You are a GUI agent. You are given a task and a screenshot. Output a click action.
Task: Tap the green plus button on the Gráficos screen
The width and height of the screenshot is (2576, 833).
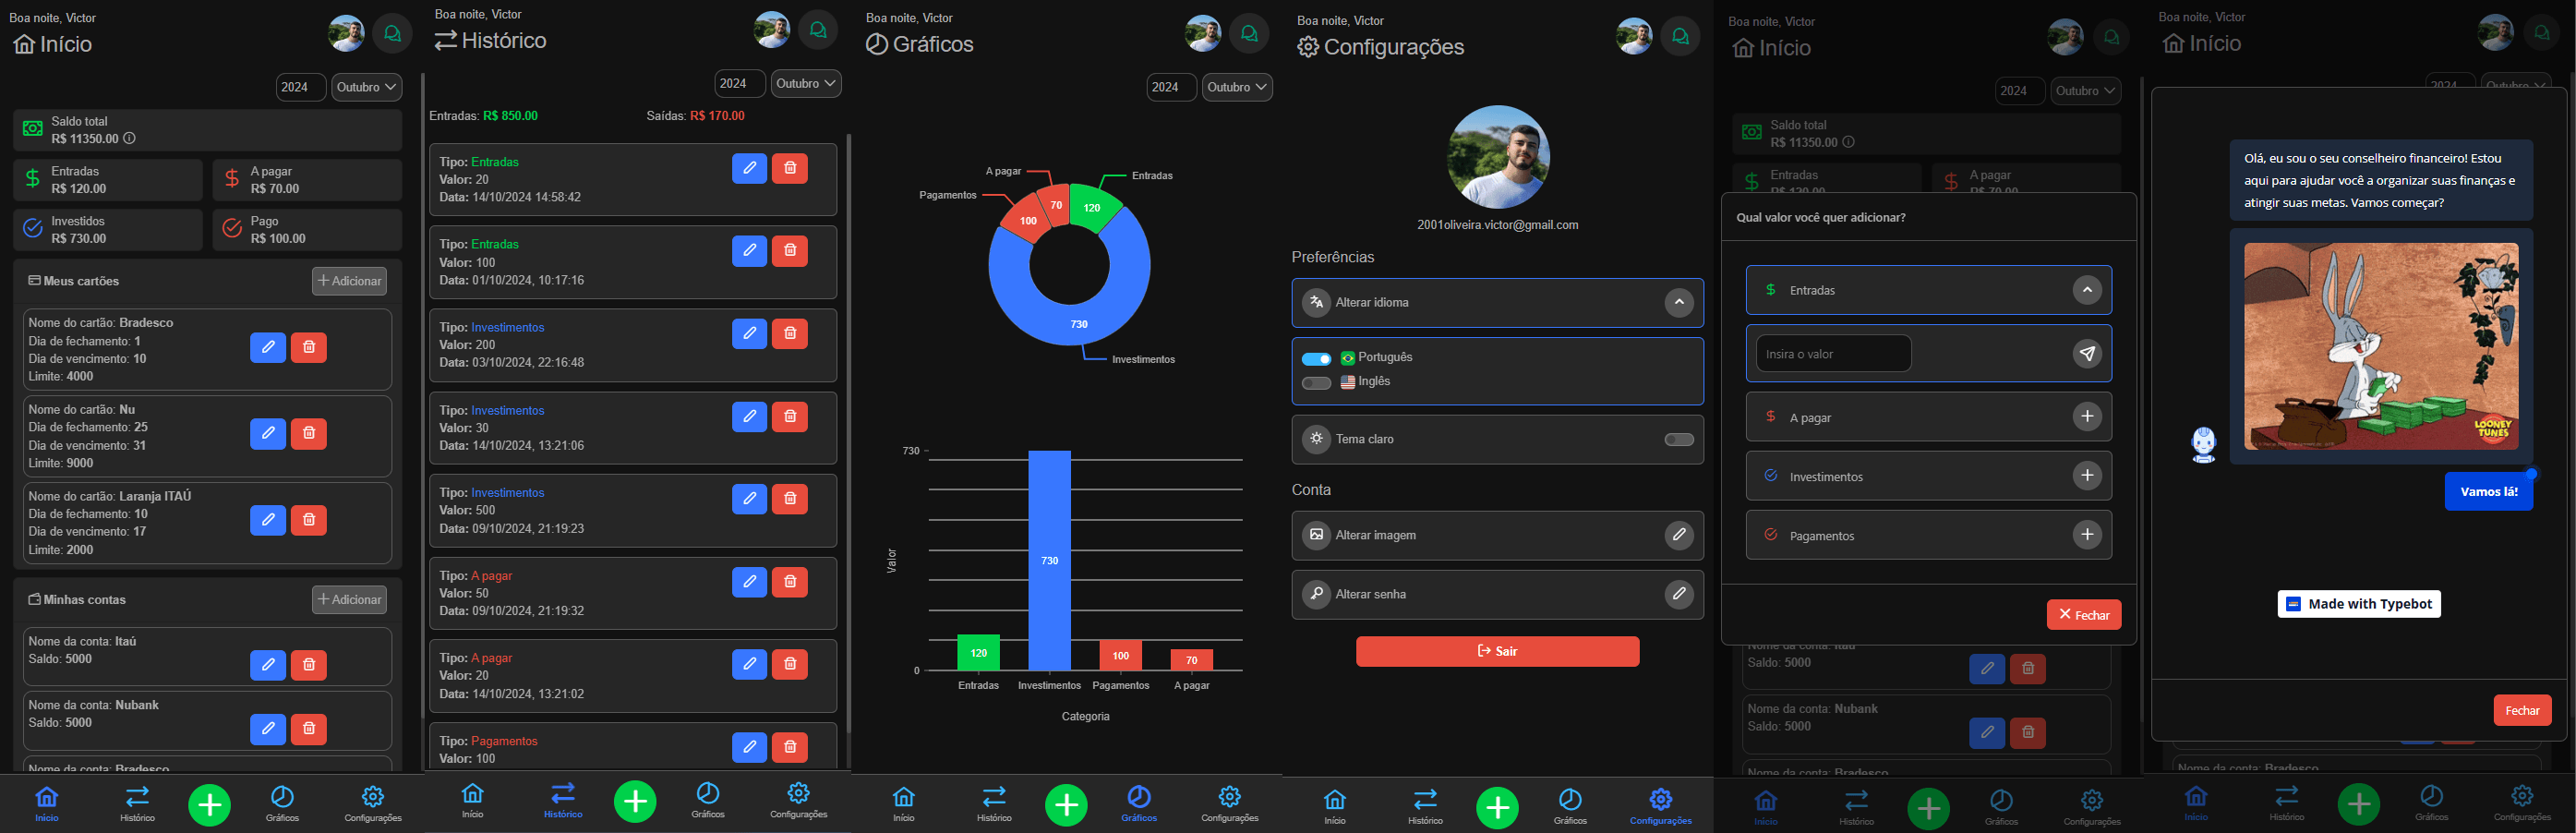click(1067, 804)
